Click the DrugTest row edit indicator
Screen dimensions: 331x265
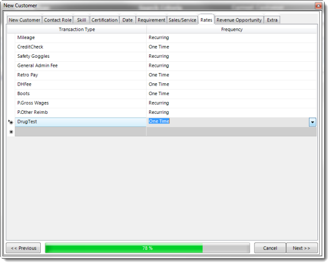coord(11,122)
